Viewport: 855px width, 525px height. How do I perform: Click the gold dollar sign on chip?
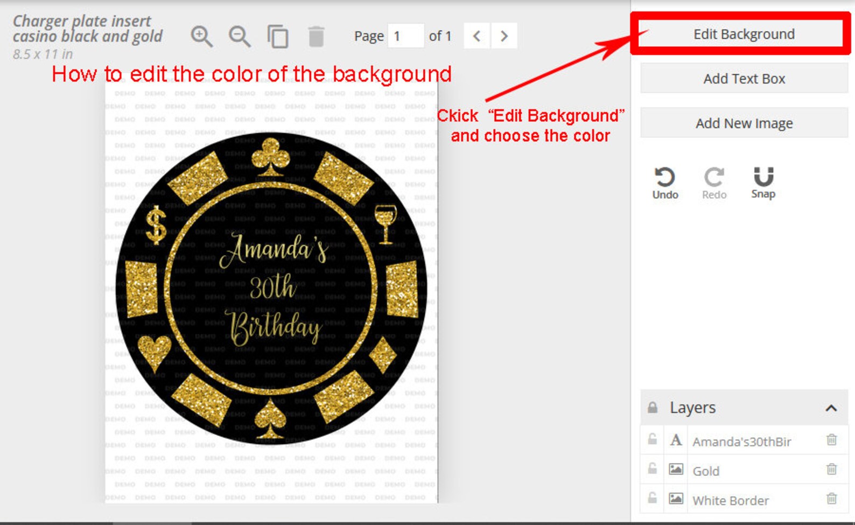[156, 225]
